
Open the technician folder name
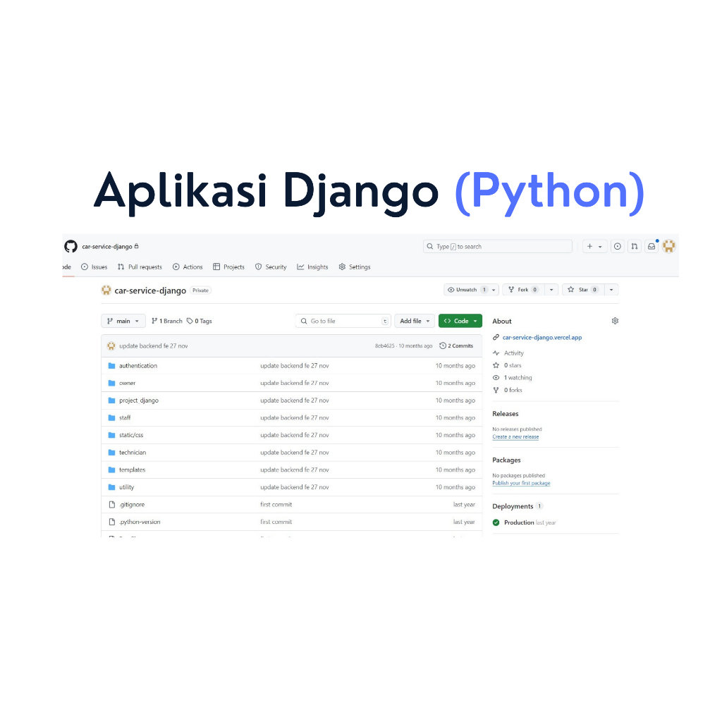click(133, 453)
